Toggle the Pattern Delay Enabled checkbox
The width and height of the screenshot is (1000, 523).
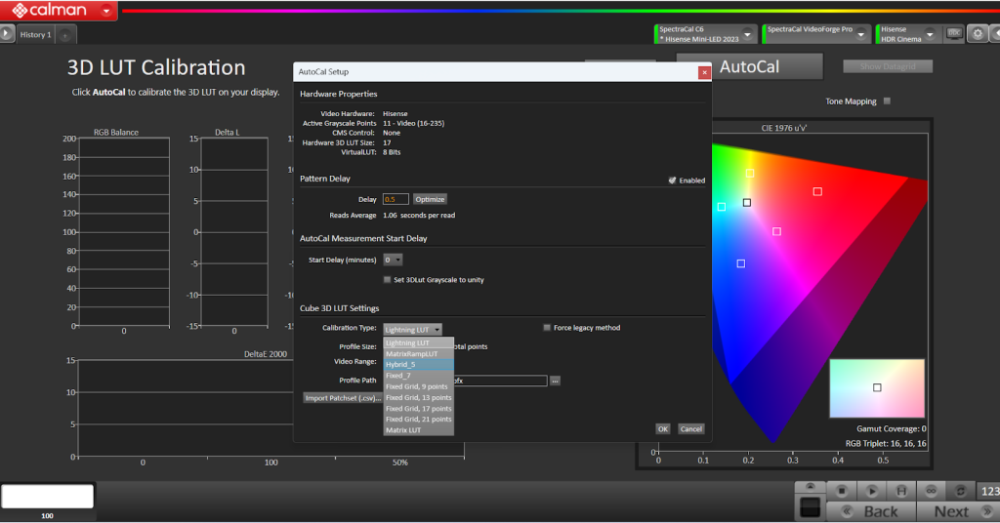click(672, 181)
